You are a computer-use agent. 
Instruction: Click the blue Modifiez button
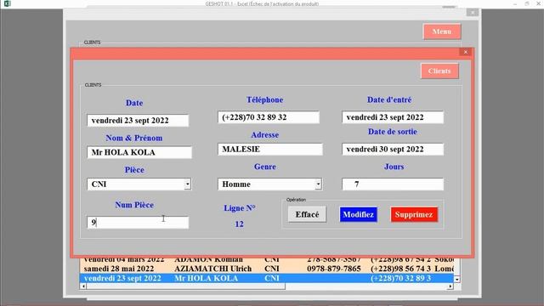[358, 214]
